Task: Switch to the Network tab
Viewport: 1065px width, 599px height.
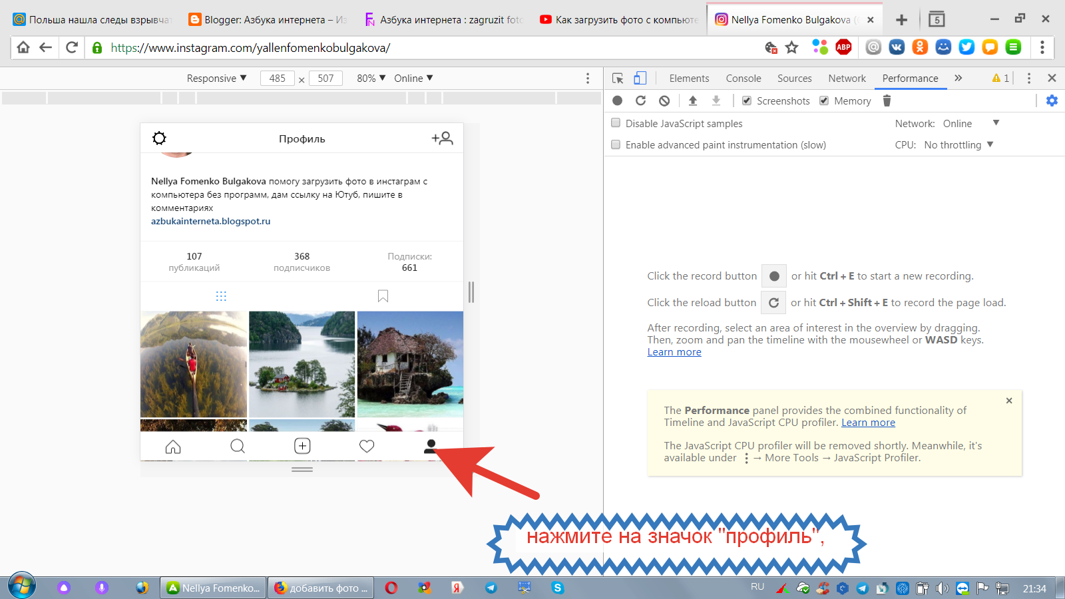Action: pyautogui.click(x=847, y=79)
